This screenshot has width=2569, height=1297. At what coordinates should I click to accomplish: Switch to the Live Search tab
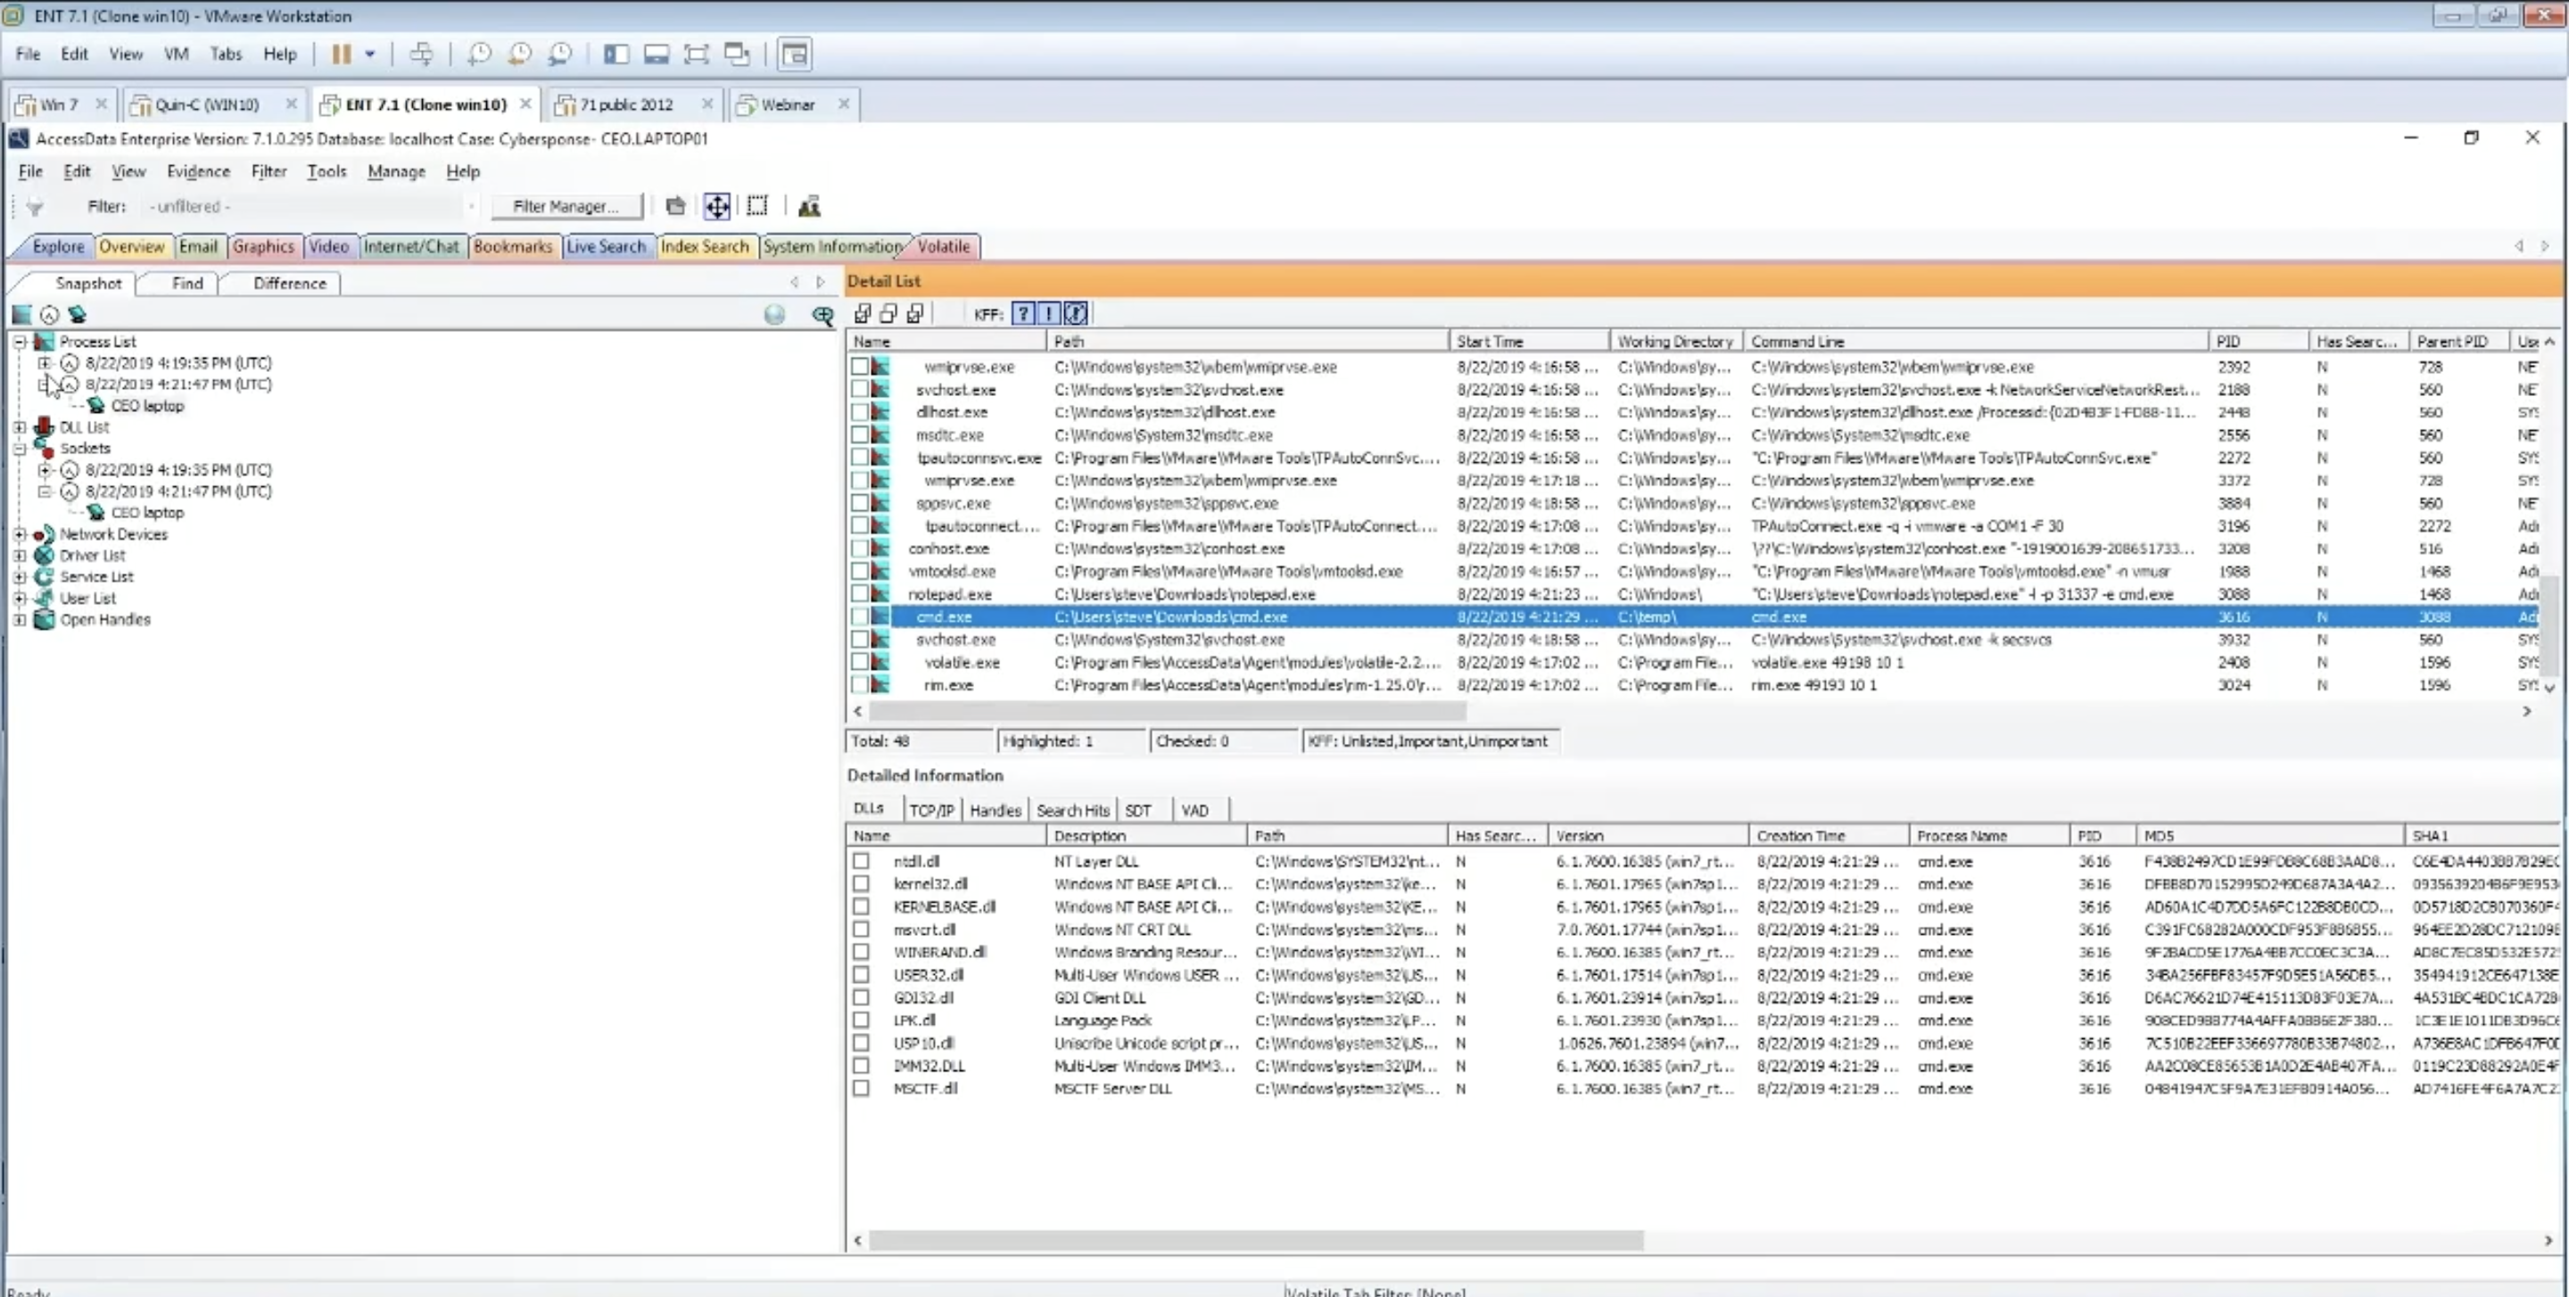tap(606, 246)
